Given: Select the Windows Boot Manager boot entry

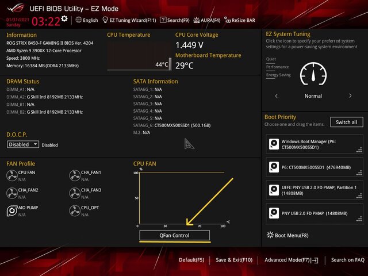Looking at the screenshot, I should coord(315,144).
